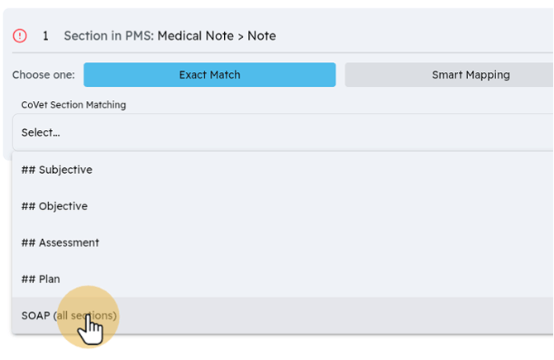Click the highlighted SOAP row background
Image resolution: width=554 pixels, height=360 pixels.
pos(283,315)
